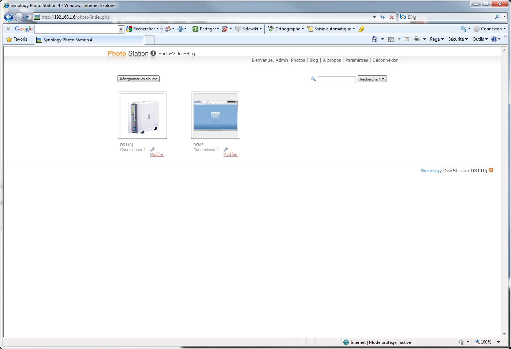Image resolution: width=511 pixels, height=349 pixels.
Task: Click the Google toolbar wrench settings icon
Action: [x=463, y=29]
